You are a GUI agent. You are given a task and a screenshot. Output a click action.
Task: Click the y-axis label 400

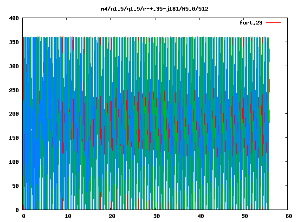[14, 18]
